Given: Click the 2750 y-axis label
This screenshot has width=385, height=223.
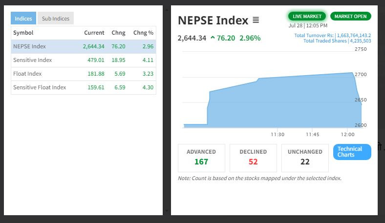Looking at the screenshot, I should click(361, 49).
